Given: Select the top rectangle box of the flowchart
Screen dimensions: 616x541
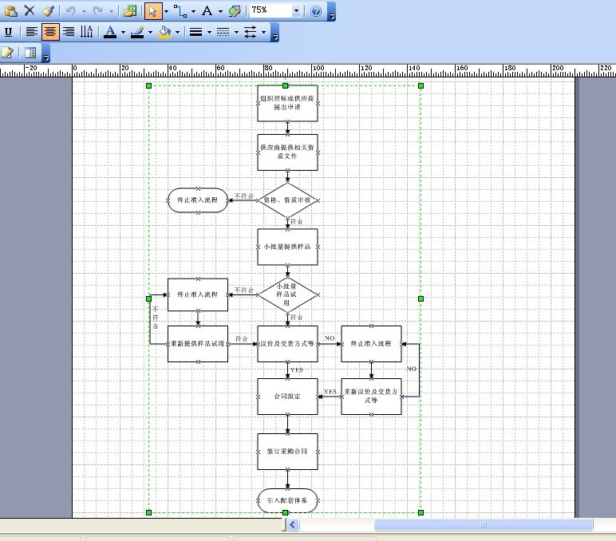Looking at the screenshot, I should pos(287,103).
